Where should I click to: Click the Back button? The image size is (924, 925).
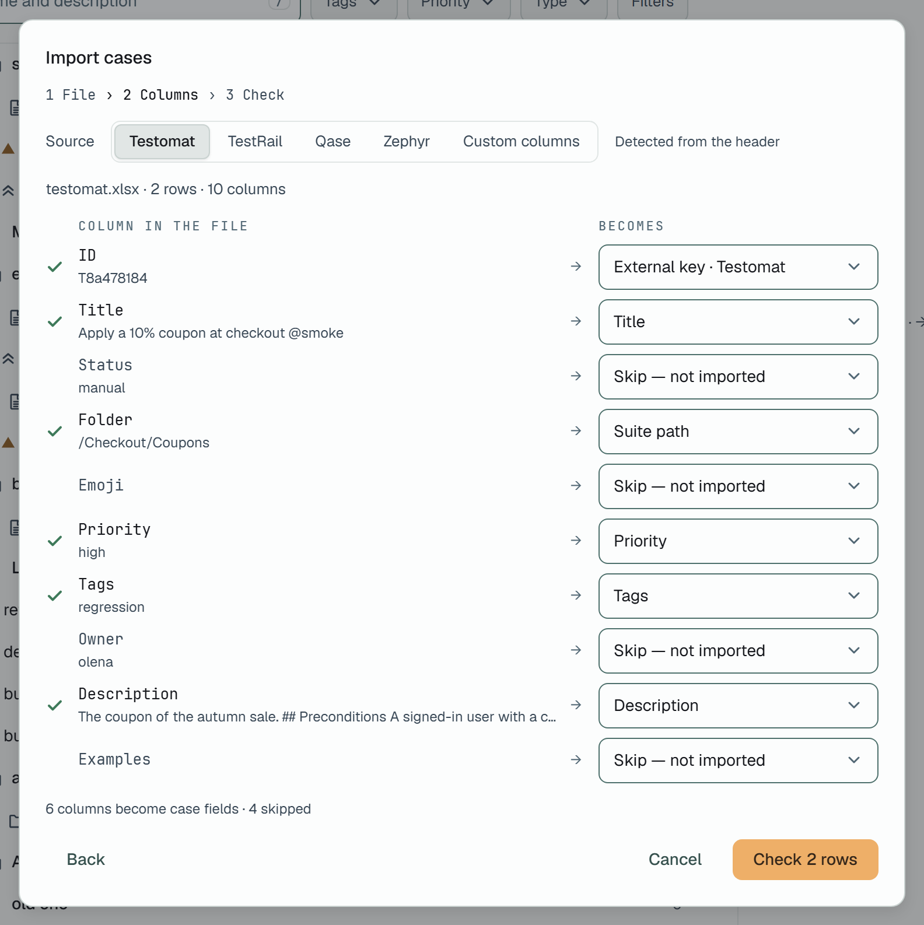(x=86, y=860)
